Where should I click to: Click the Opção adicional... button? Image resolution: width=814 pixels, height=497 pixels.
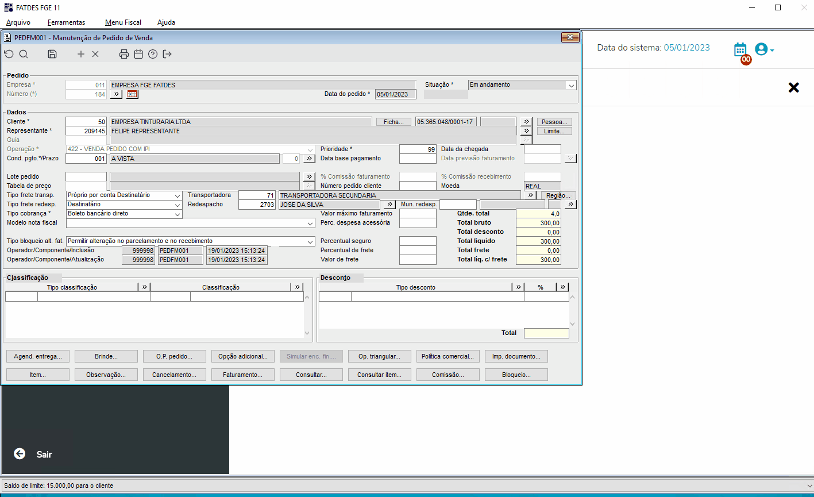[x=243, y=356]
